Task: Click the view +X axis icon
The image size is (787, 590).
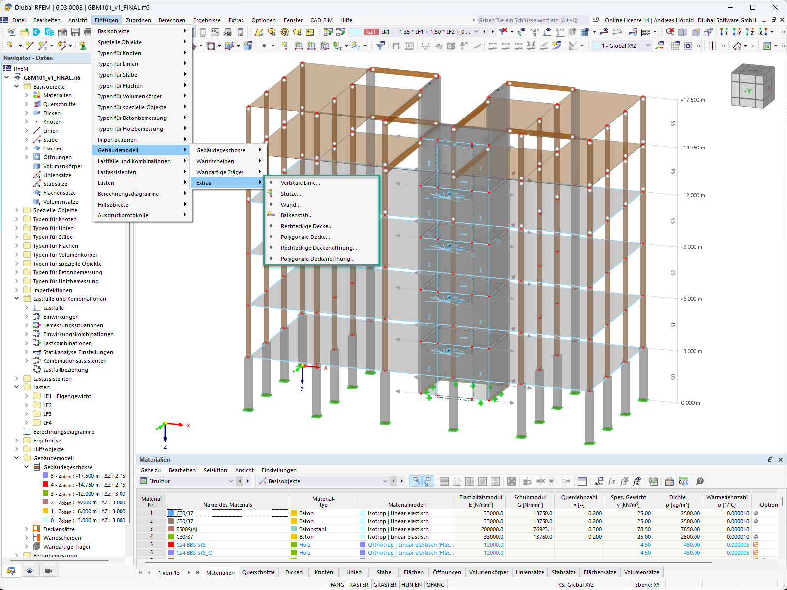Action: (724, 32)
